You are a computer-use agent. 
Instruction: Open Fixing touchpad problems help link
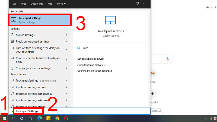[91, 65]
